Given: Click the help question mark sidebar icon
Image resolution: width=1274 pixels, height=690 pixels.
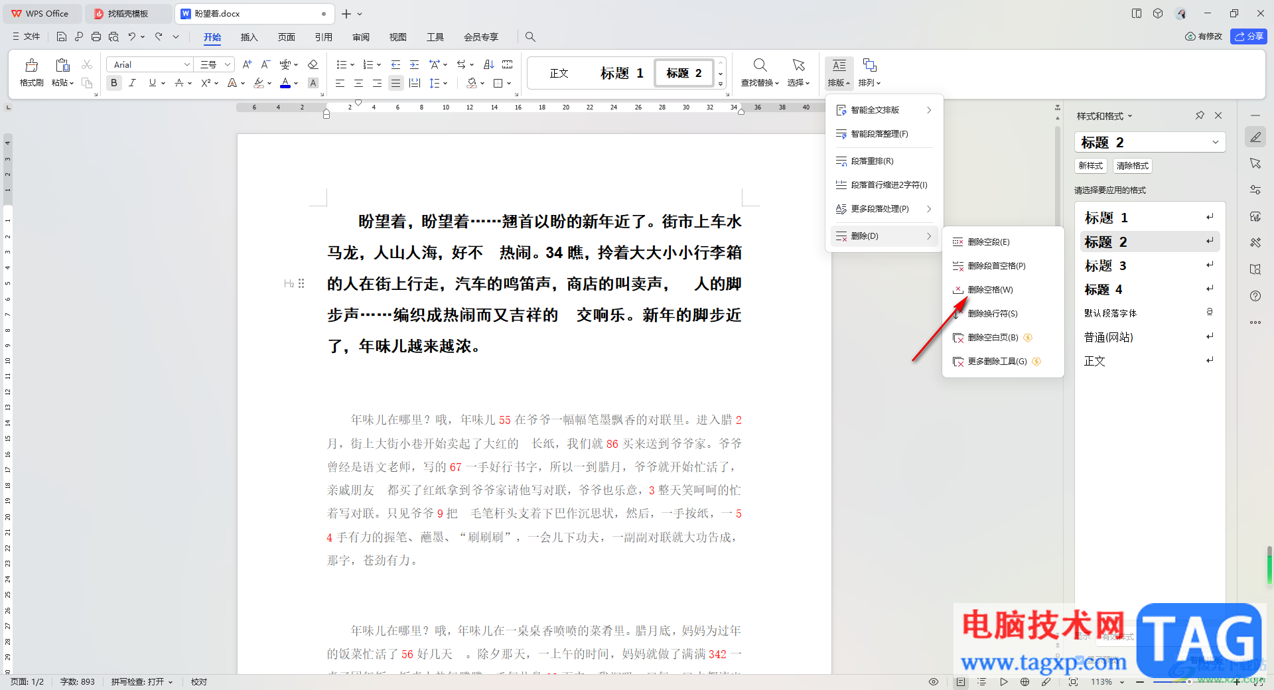Looking at the screenshot, I should (1255, 296).
